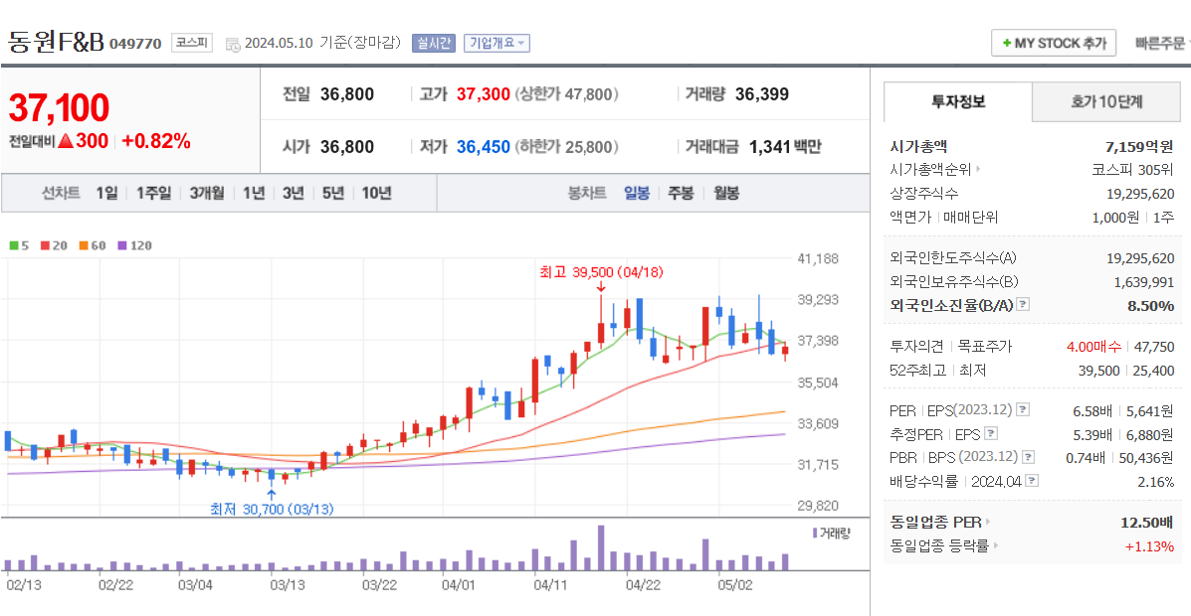Click the purple 120-day moving average legend

135,245
